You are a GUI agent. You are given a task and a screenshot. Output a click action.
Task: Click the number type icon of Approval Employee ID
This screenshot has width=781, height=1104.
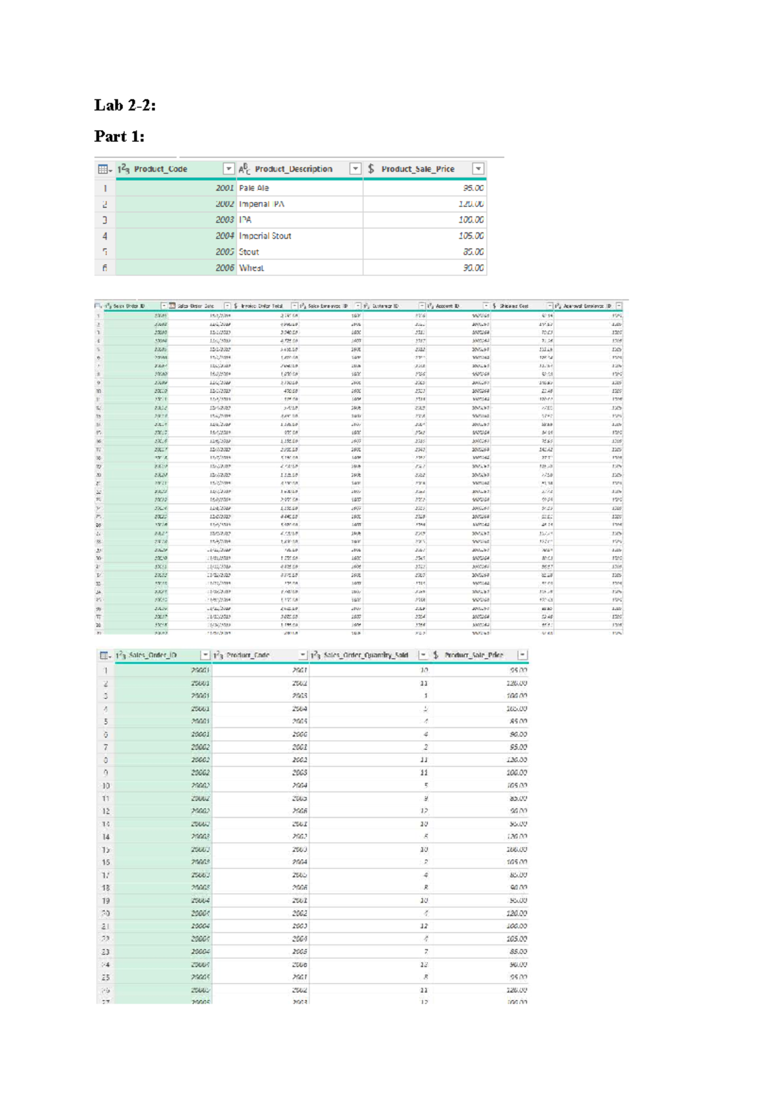(x=558, y=305)
